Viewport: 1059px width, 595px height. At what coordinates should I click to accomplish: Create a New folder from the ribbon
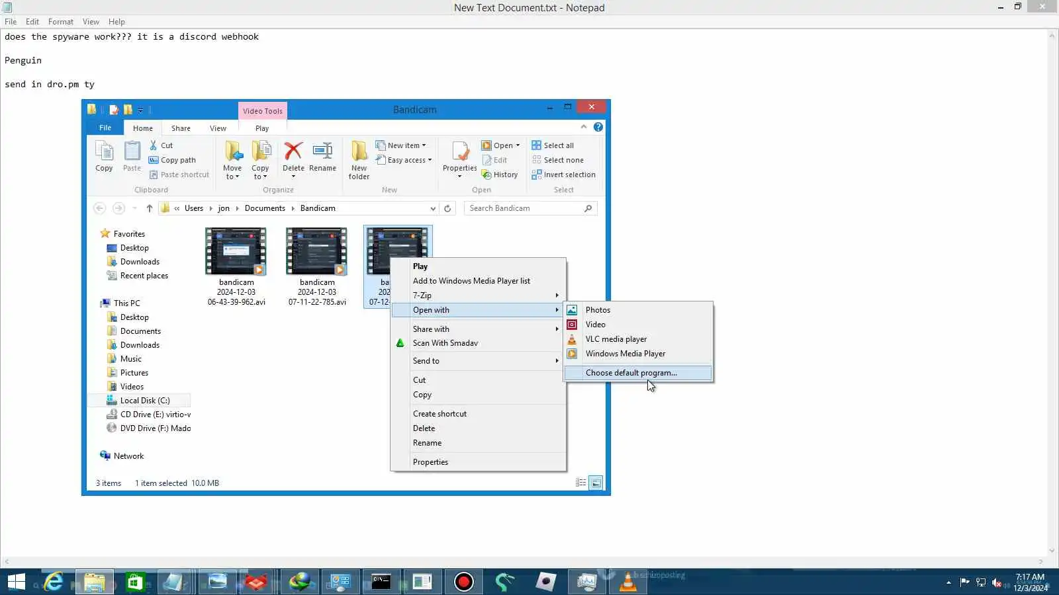point(359,160)
